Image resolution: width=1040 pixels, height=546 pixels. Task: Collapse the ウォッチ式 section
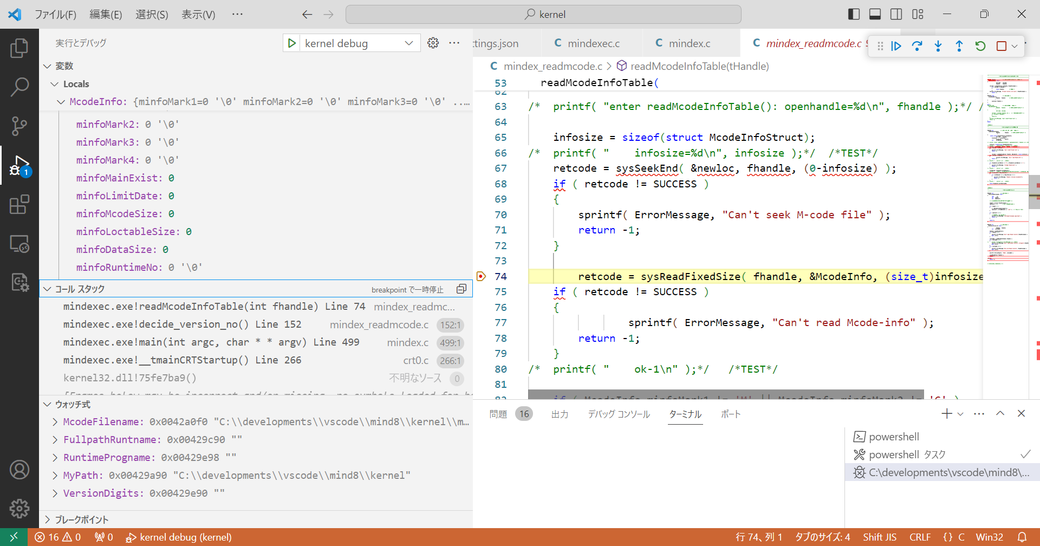(x=47, y=404)
